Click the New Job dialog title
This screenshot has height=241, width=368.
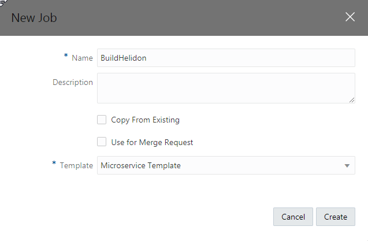34,17
